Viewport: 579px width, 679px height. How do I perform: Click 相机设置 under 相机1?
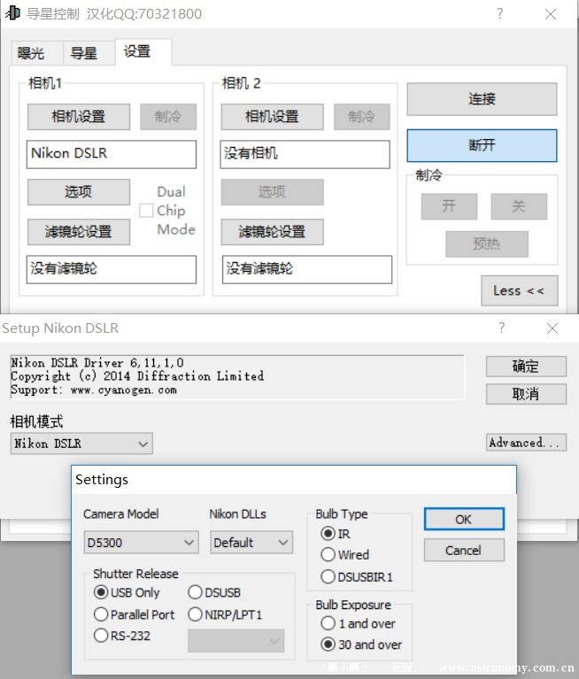78,117
